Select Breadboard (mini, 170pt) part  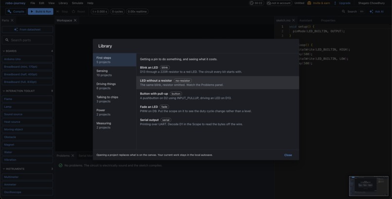28,67
